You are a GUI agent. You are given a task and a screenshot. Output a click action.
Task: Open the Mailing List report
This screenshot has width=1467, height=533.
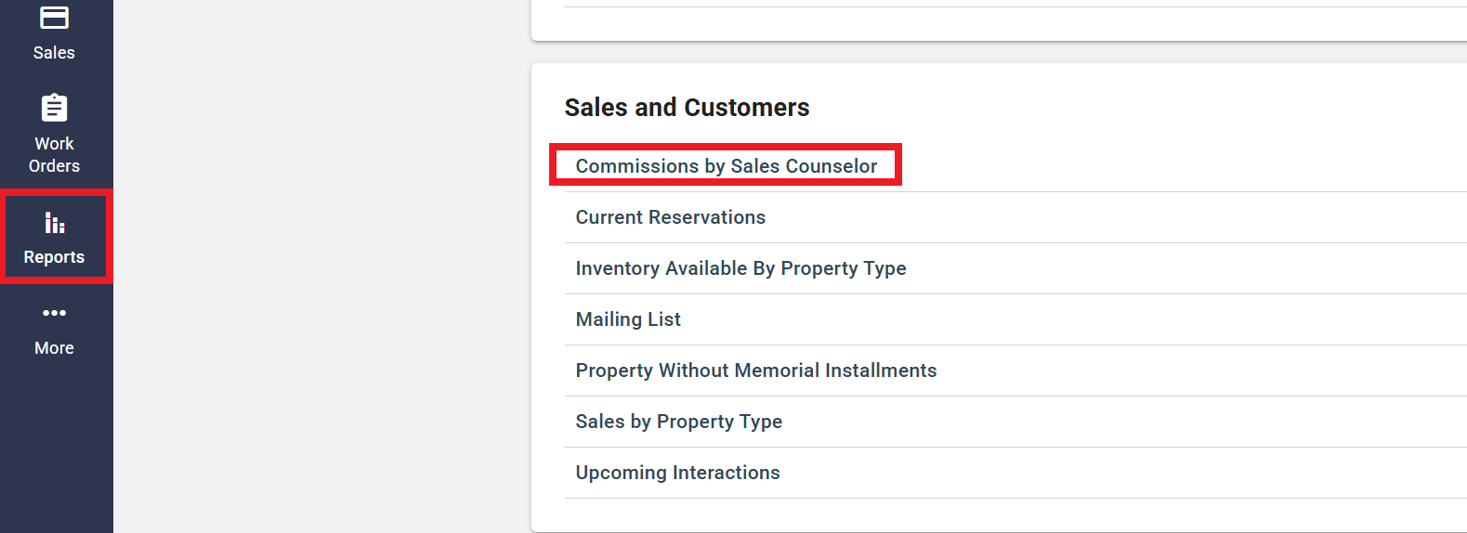[628, 319]
